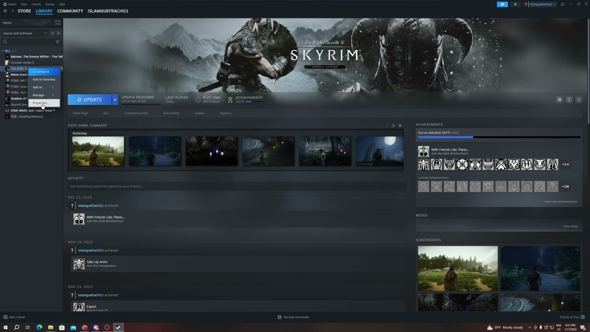Open the Friends menu

point(36,4)
